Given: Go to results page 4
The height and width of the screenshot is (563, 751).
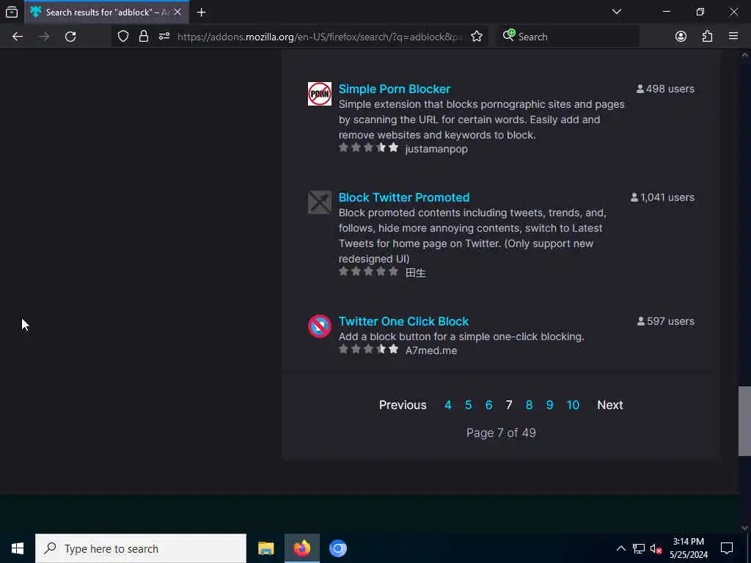Looking at the screenshot, I should pyautogui.click(x=448, y=405).
